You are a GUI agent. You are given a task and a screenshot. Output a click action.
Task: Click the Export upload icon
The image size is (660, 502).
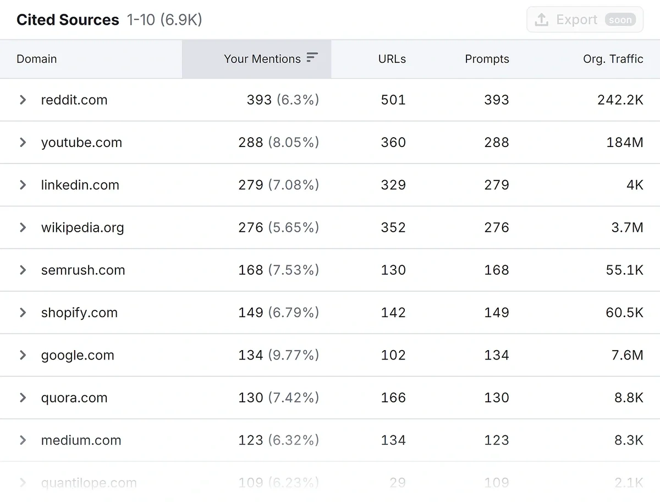(541, 19)
